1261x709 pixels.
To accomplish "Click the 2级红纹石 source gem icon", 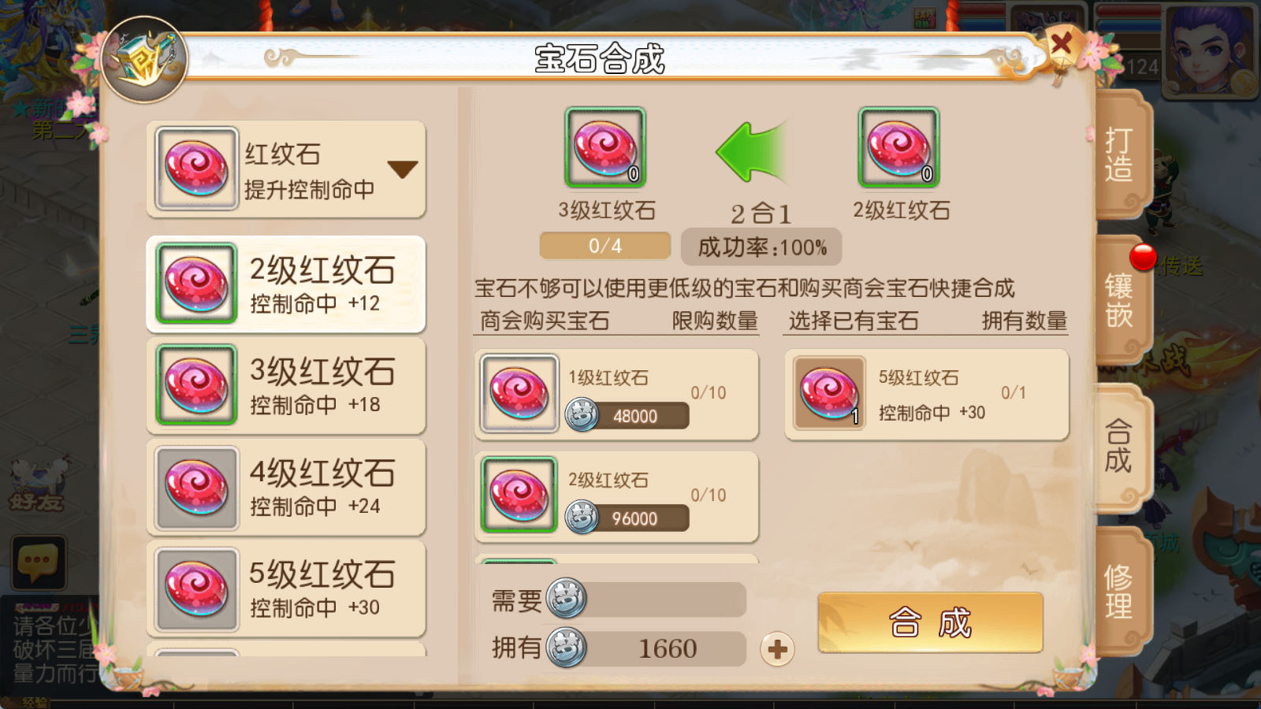I will coord(898,147).
